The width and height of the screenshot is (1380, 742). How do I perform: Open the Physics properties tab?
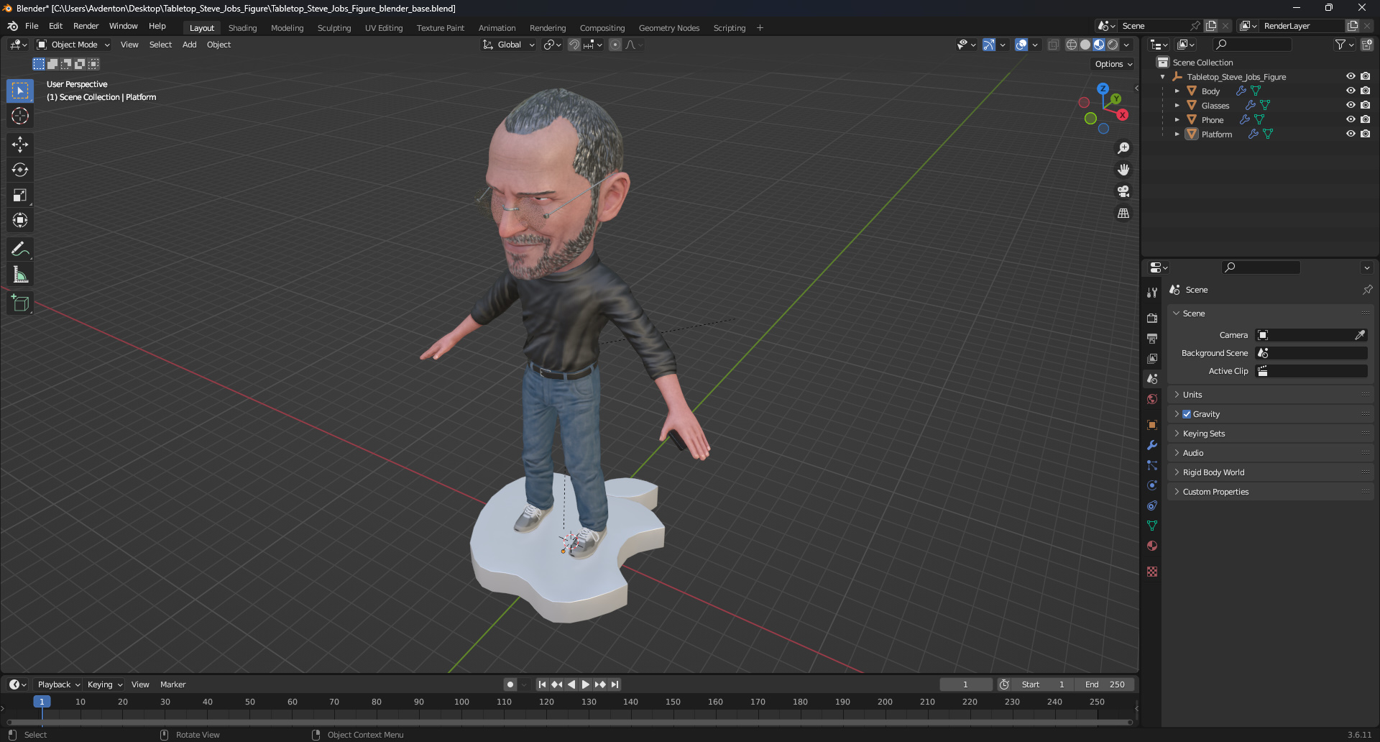point(1152,485)
